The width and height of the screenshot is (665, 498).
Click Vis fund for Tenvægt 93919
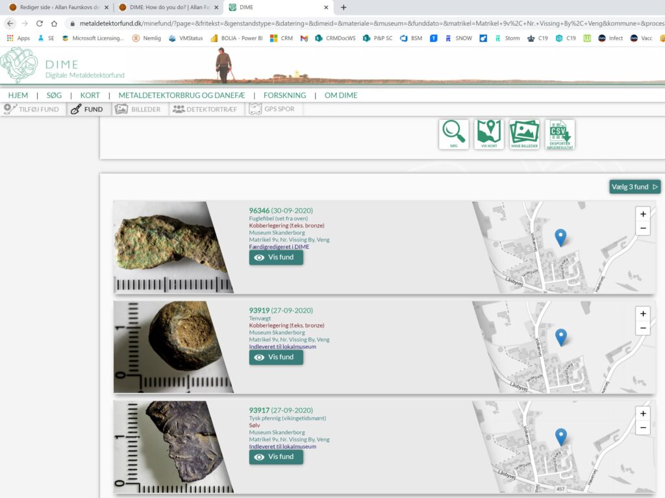276,357
